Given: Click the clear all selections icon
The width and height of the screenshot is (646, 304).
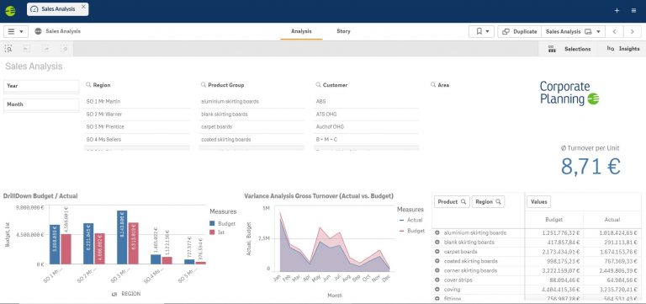Looking at the screenshot, I should click(x=64, y=49).
